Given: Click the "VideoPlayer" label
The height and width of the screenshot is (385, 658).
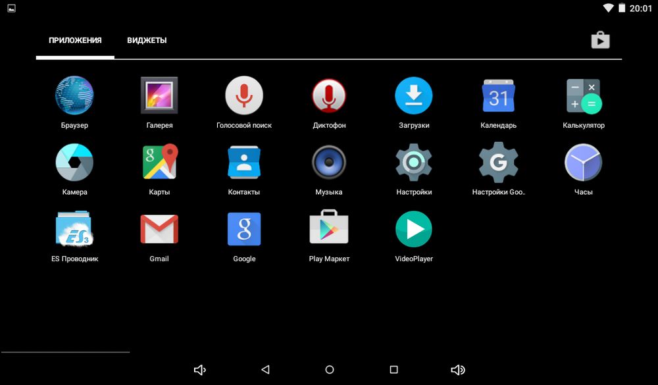Looking at the screenshot, I should click(414, 259).
